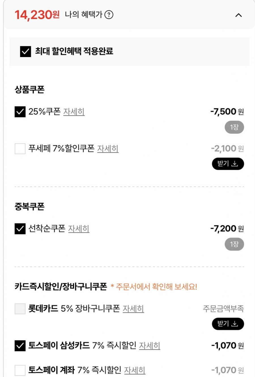Click the 1장 badge under 25%쿠폰
The image size is (255, 377).
(x=234, y=127)
